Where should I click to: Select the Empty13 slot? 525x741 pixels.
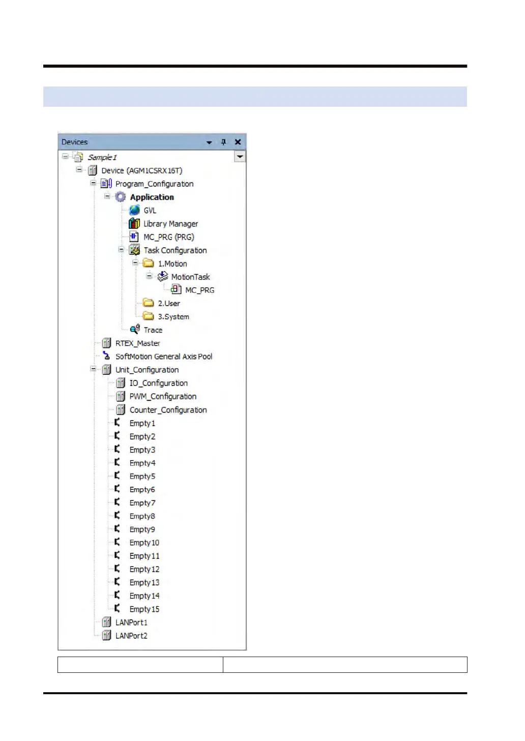pos(144,582)
